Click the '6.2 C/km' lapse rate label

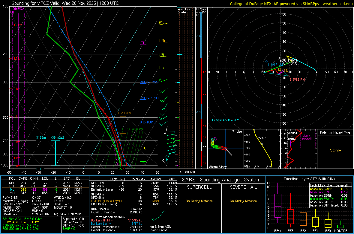[124, 113]
